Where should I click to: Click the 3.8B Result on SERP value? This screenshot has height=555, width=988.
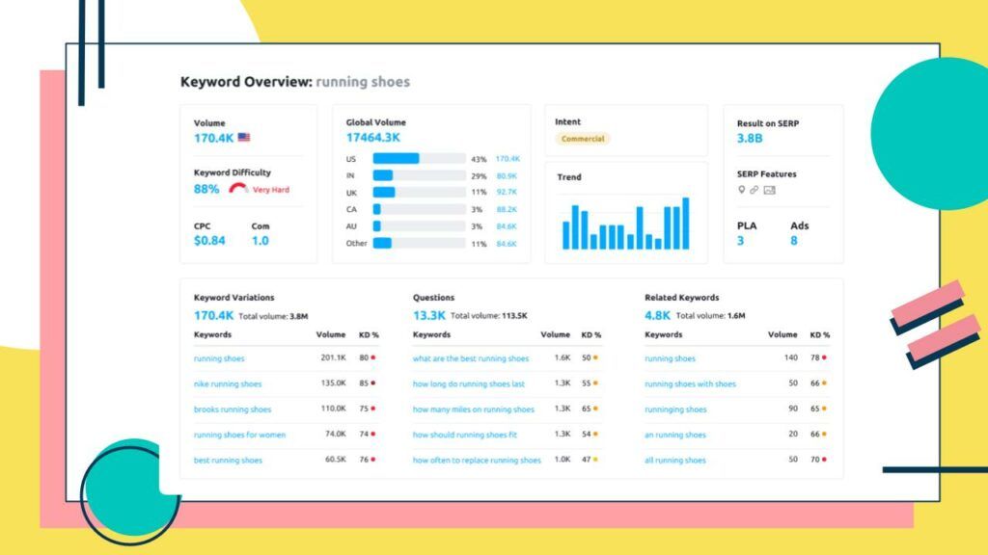coord(750,138)
